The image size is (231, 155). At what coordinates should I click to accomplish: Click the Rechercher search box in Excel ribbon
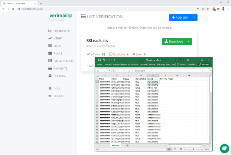tap(182, 64)
